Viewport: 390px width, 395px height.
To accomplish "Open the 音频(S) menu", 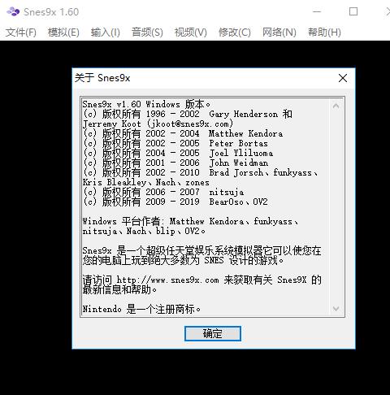I will (x=147, y=33).
